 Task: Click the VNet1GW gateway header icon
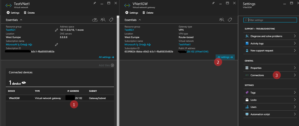coord(127,5)
